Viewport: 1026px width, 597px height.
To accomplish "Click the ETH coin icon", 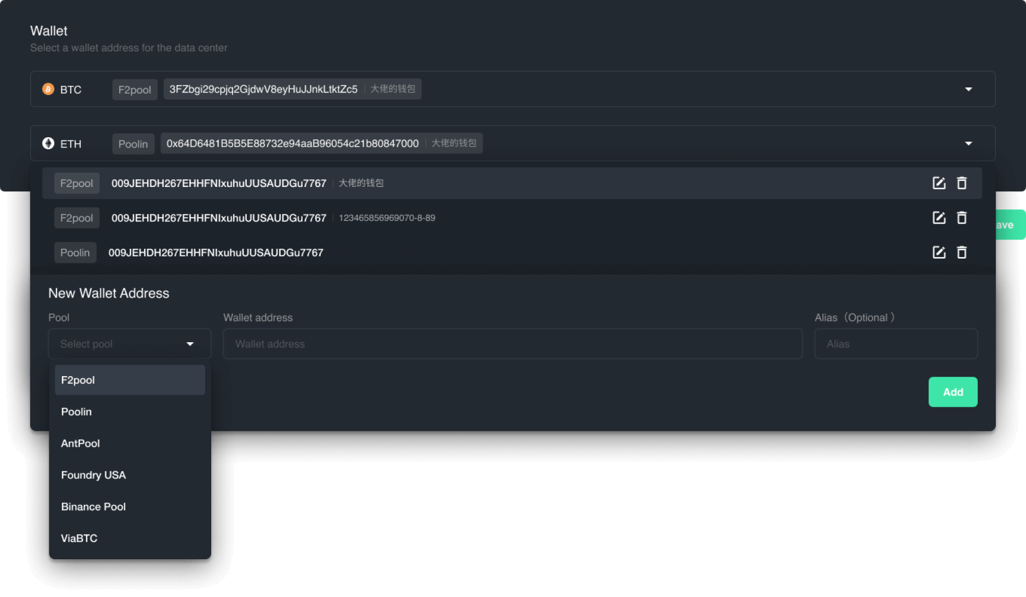I will click(x=48, y=143).
